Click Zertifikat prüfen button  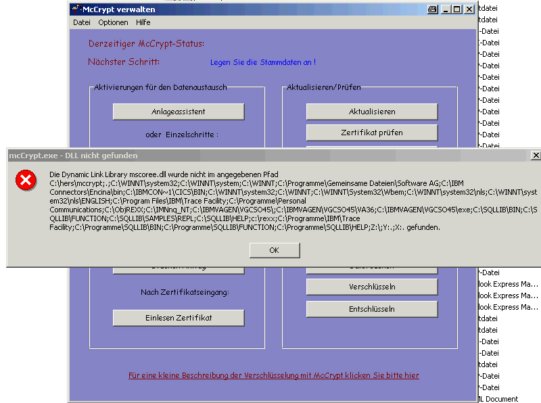(372, 133)
